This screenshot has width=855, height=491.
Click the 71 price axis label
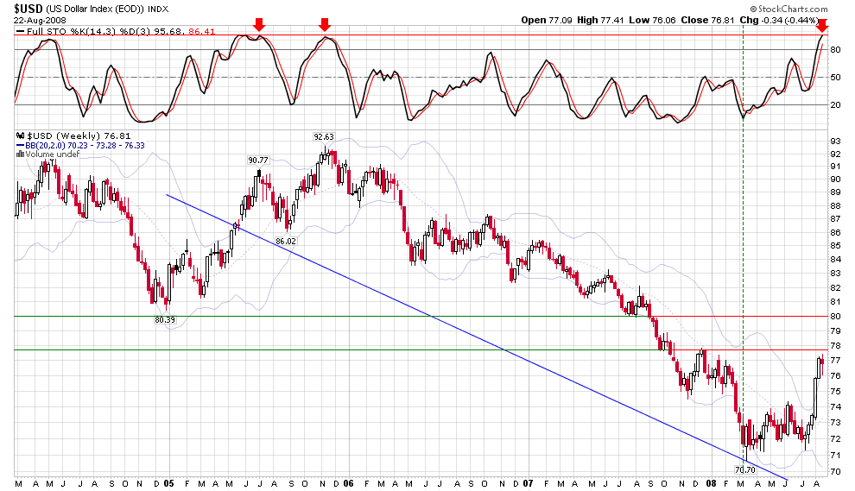click(x=835, y=455)
